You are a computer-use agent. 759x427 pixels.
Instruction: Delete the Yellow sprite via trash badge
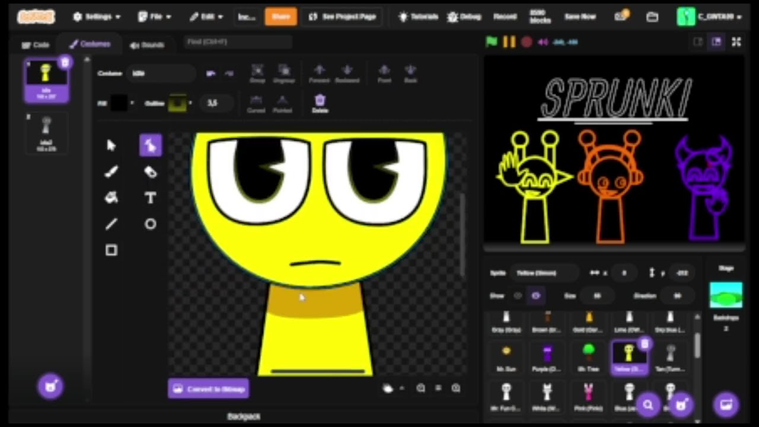pyautogui.click(x=645, y=343)
